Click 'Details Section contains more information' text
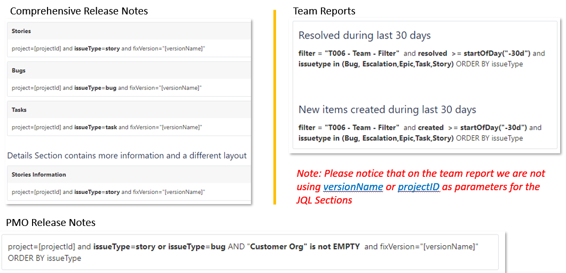566x273 pixels. [127, 155]
